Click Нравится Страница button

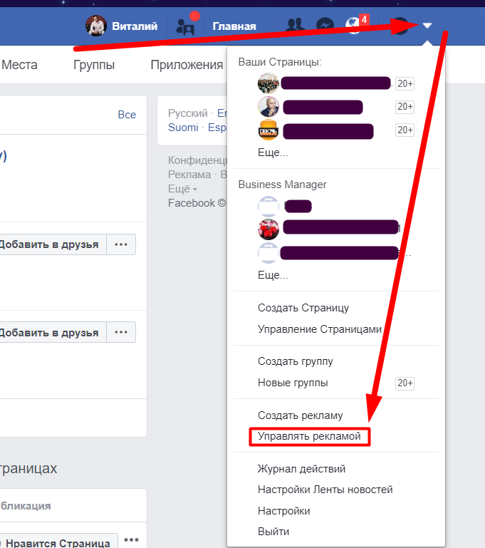pyautogui.click(x=58, y=542)
